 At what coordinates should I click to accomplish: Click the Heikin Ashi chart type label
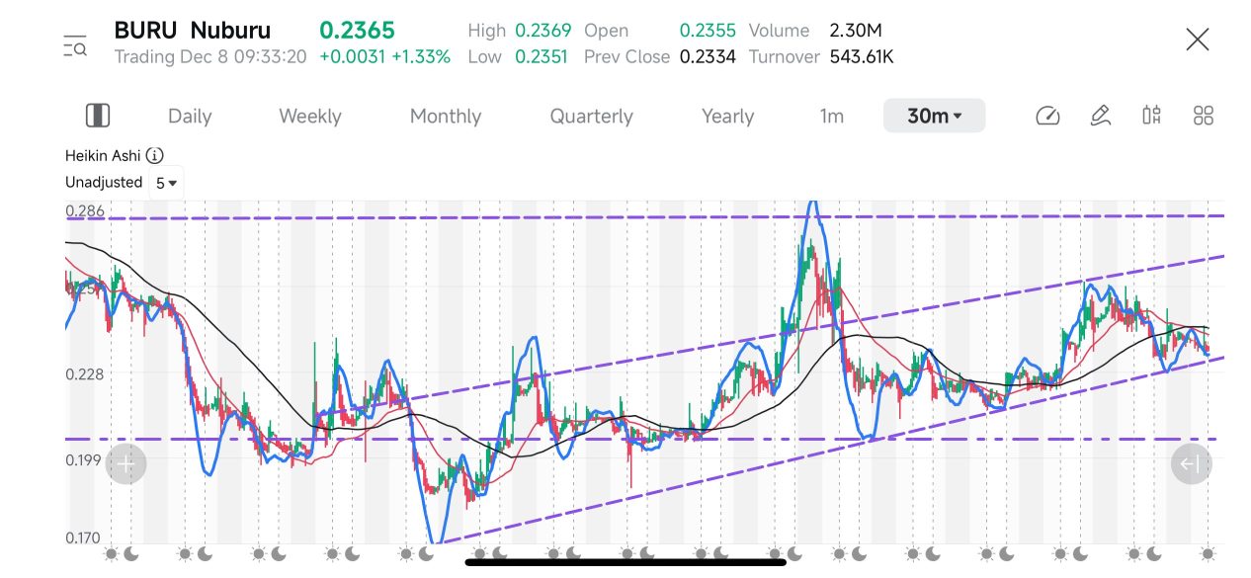click(103, 156)
